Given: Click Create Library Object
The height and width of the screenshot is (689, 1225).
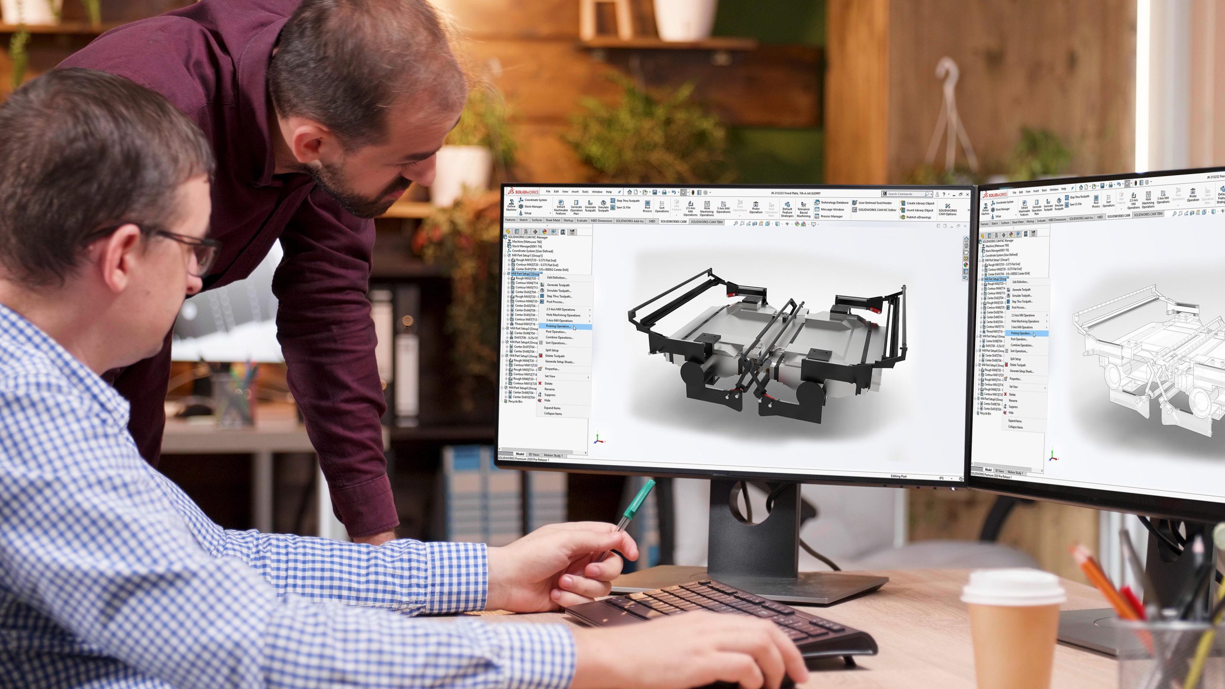Looking at the screenshot, I should tap(917, 203).
